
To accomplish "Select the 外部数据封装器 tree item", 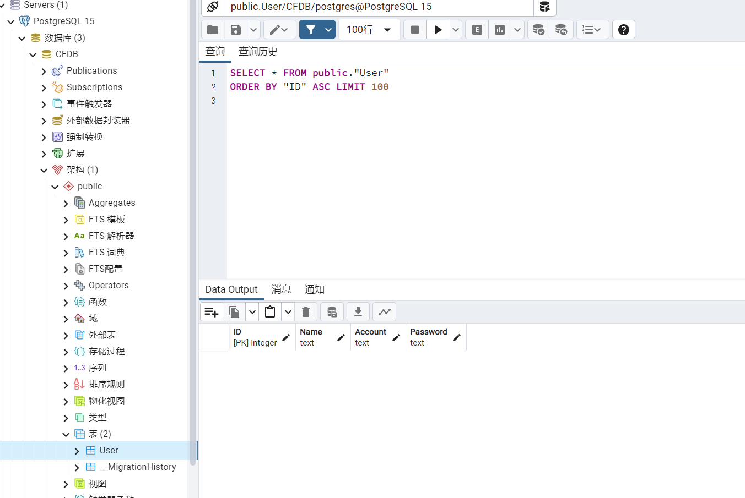I will (98, 120).
